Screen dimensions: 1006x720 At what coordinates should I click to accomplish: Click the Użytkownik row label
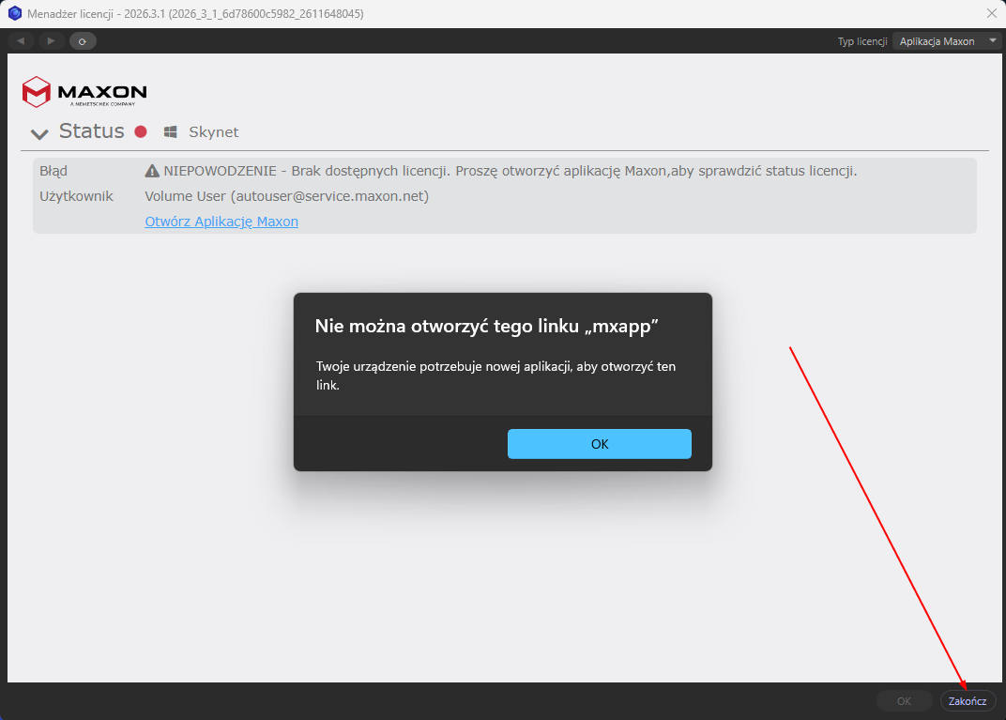[x=76, y=196]
